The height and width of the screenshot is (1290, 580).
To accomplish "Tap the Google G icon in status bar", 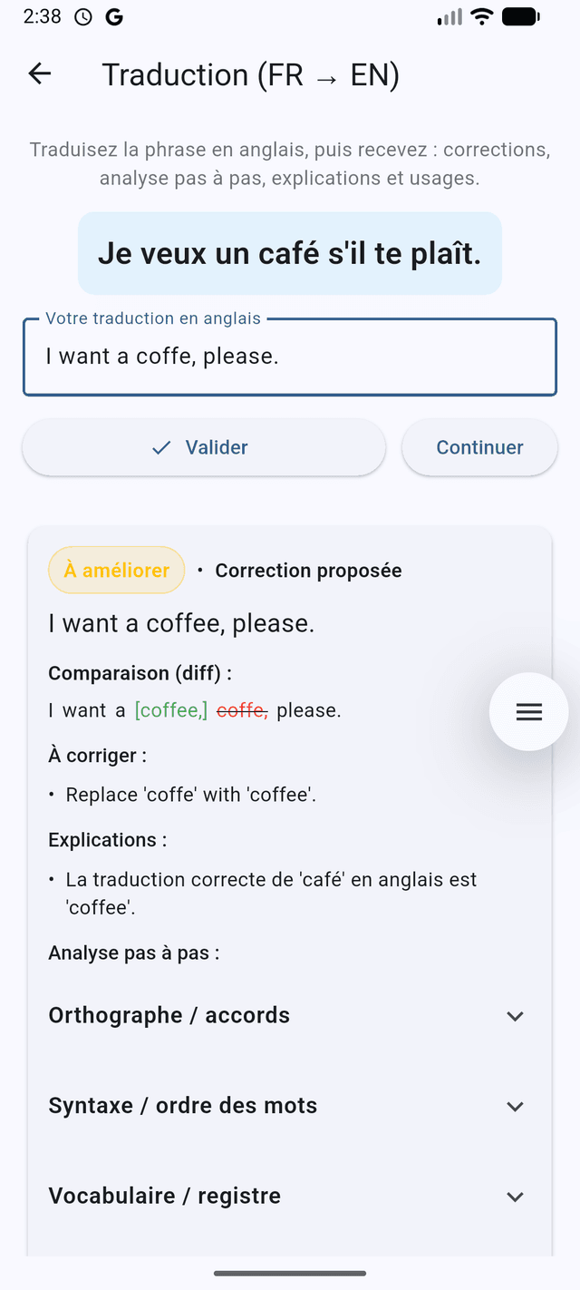I will (x=114, y=15).
